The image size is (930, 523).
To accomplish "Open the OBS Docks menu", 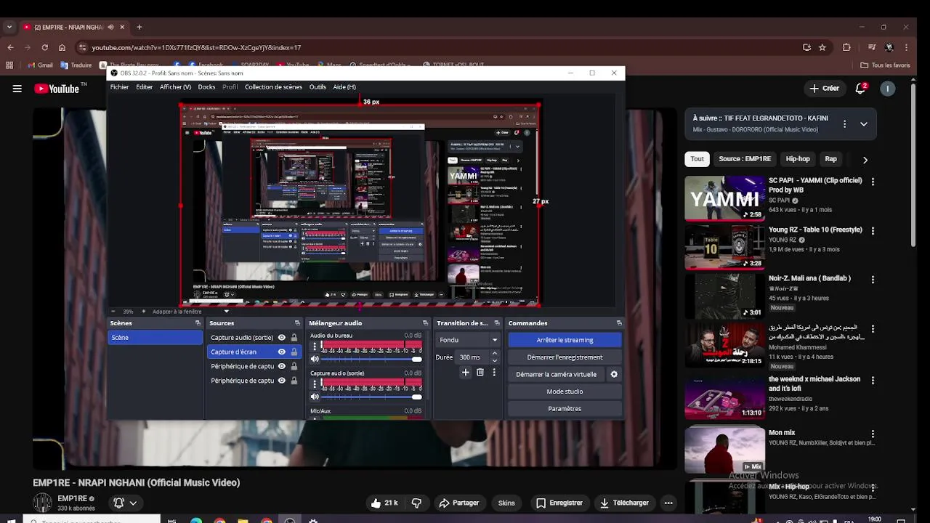I will coord(206,87).
